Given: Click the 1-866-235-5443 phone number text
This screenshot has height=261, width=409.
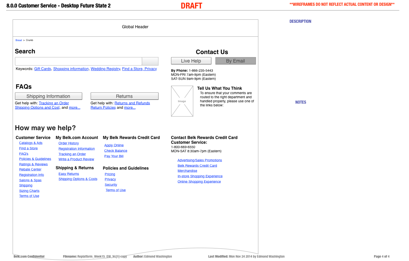Looking at the screenshot, I should (x=201, y=71).
